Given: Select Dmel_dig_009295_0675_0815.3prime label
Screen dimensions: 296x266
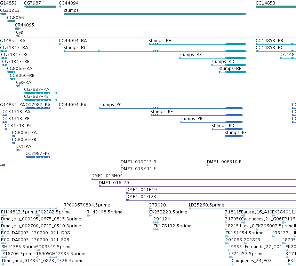Looking at the screenshot, I should tap(41, 219).
